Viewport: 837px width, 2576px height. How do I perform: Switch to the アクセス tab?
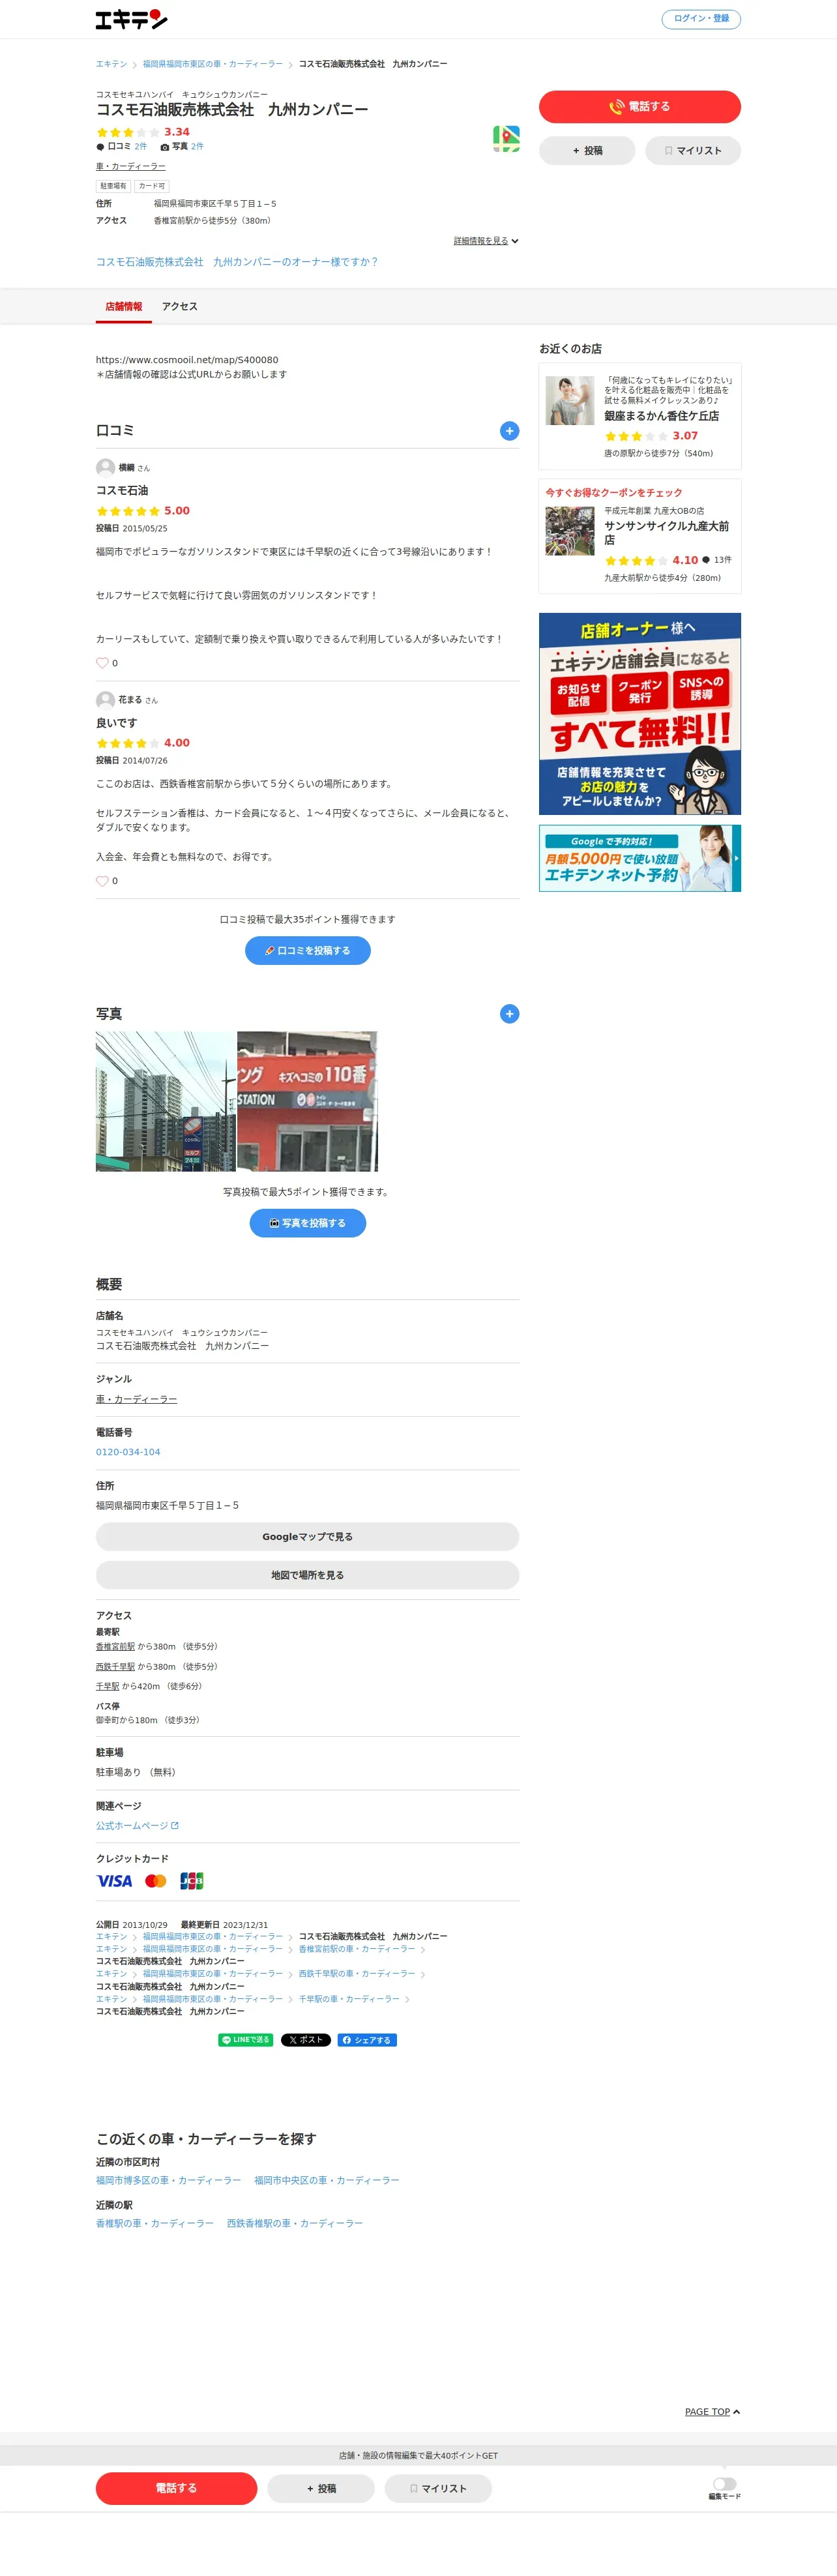[180, 307]
